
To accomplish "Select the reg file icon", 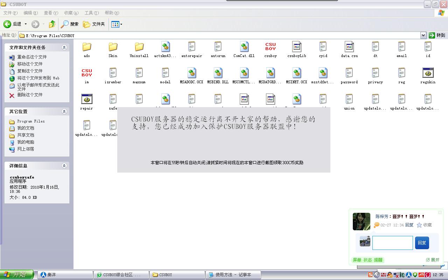I will point(402,73).
